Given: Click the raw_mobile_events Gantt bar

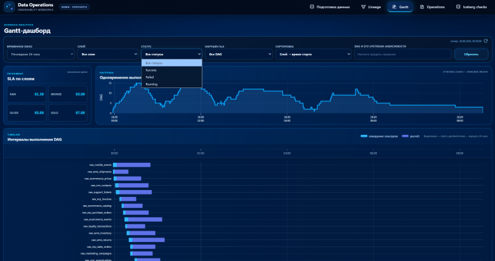Looking at the screenshot, I should 131,165.
